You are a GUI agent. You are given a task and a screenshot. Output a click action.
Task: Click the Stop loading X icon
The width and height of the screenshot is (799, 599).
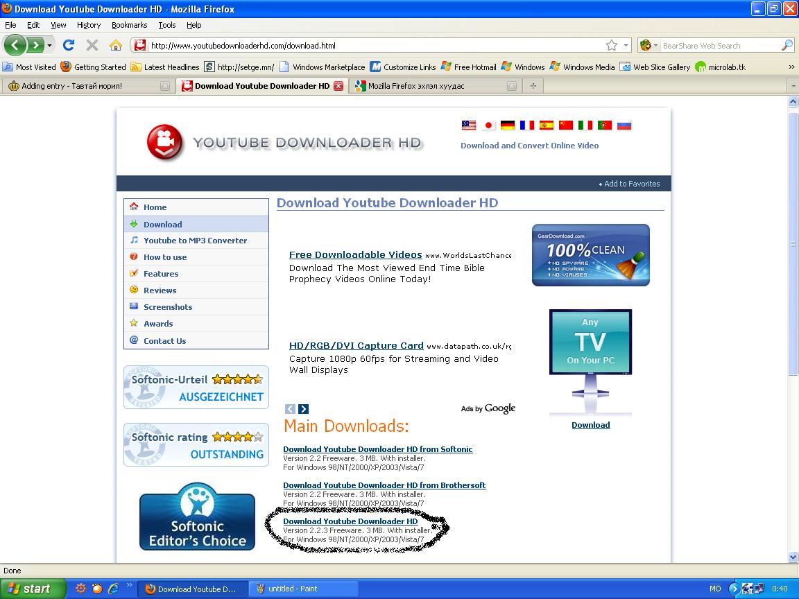click(x=92, y=45)
